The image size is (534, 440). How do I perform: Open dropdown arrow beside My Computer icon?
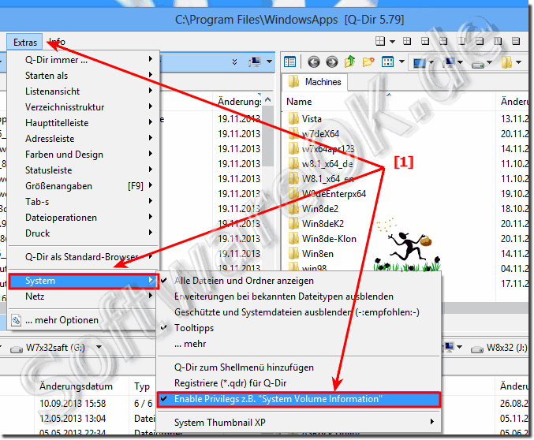point(460,62)
